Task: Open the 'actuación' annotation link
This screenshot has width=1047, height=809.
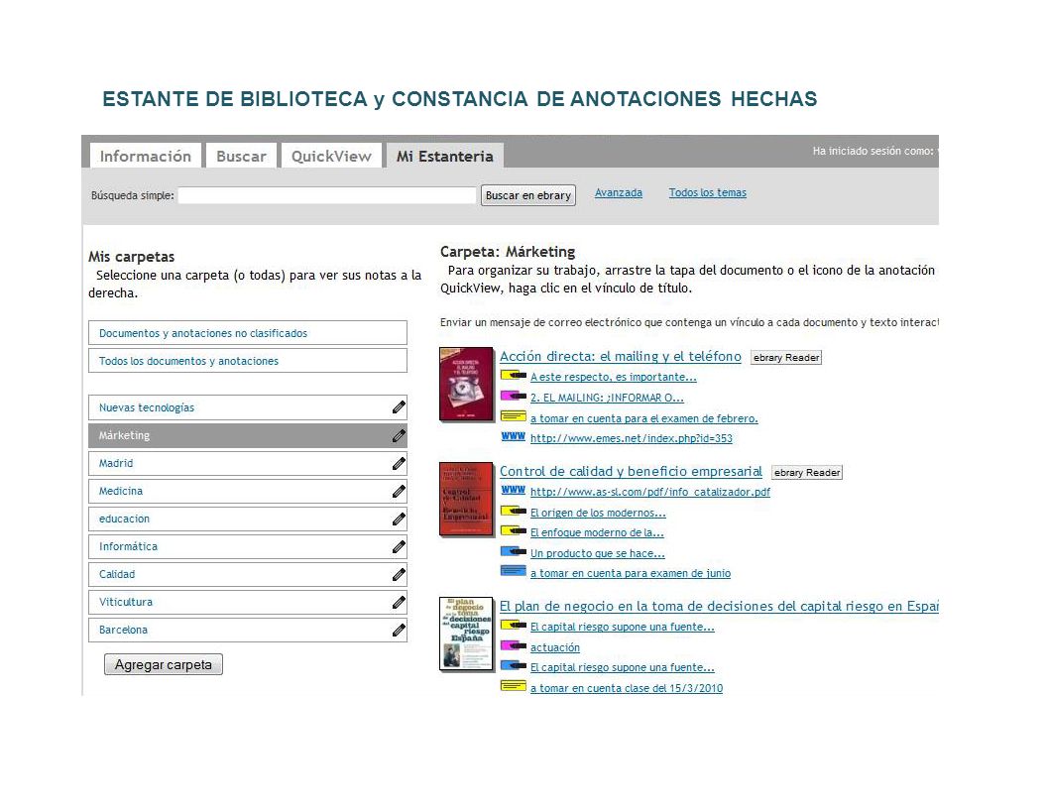Action: pyautogui.click(x=555, y=647)
